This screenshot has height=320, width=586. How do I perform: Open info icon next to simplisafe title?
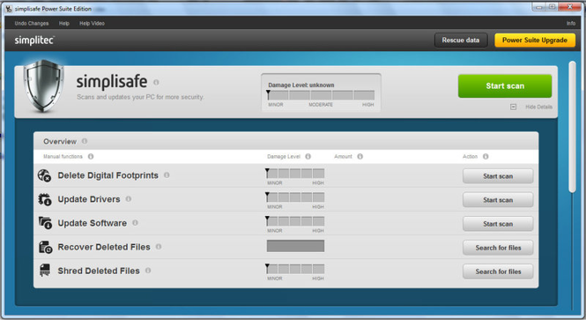tap(156, 82)
